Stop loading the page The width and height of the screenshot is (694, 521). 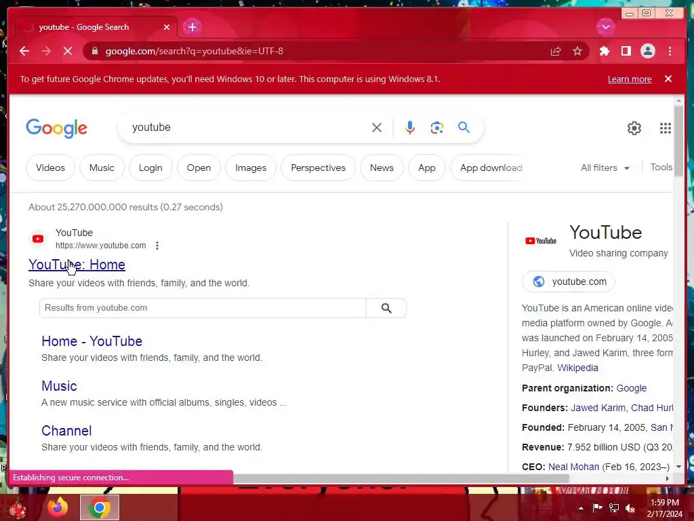[68, 51]
